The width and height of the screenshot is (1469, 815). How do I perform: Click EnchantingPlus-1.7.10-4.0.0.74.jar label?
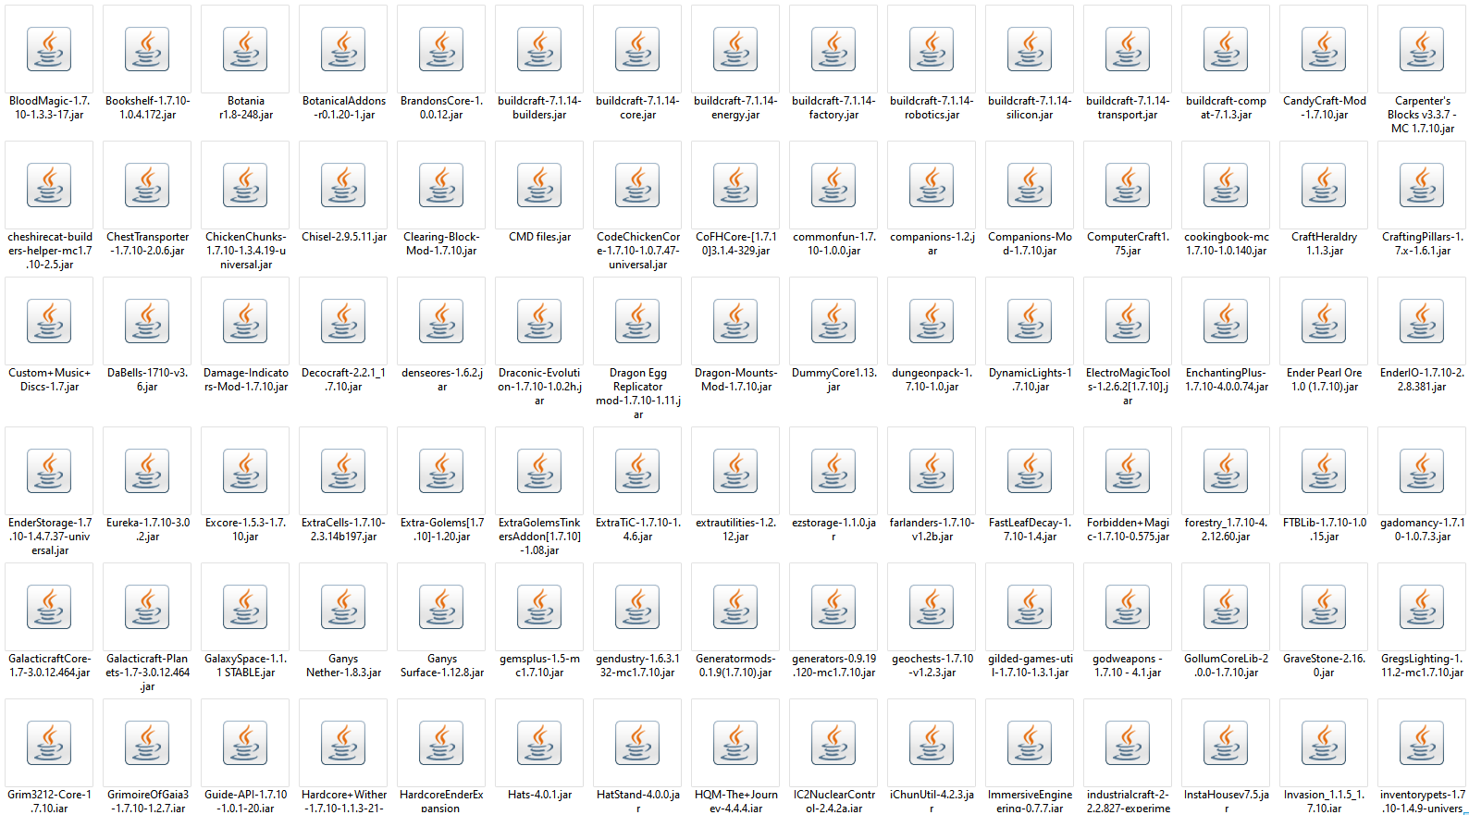click(1226, 379)
